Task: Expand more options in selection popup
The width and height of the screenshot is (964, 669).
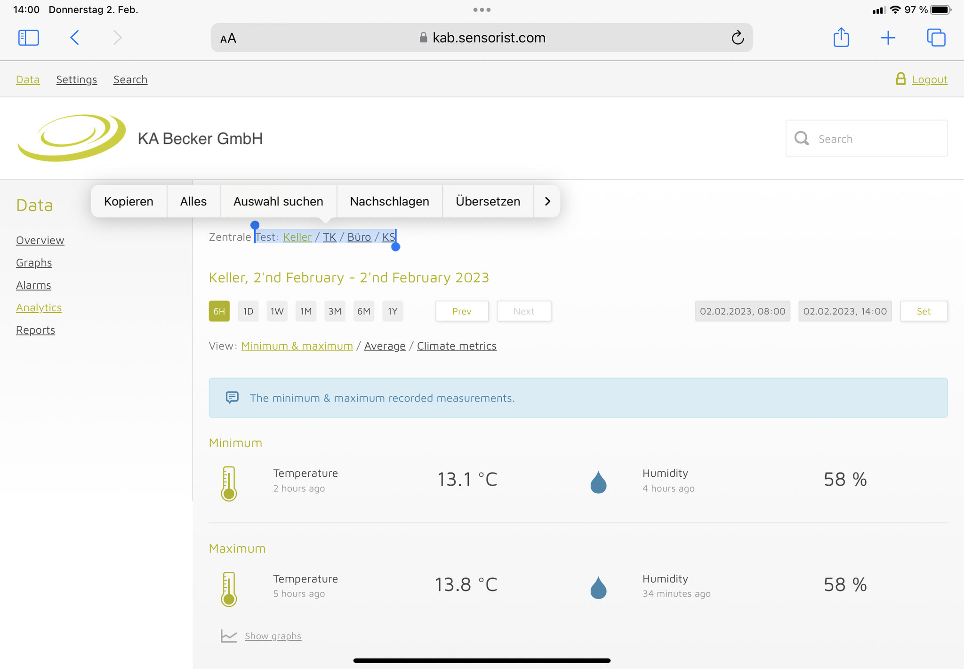Action: click(547, 201)
